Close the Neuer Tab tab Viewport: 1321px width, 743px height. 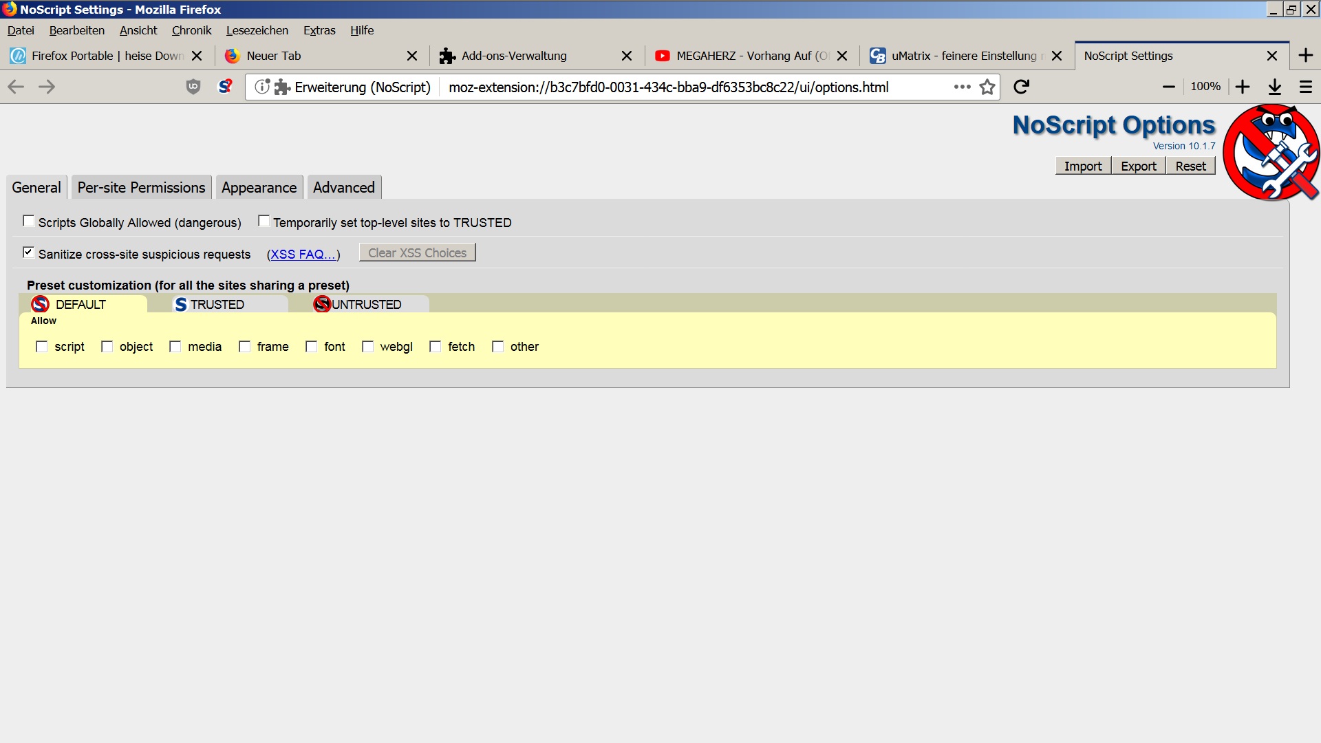click(412, 56)
